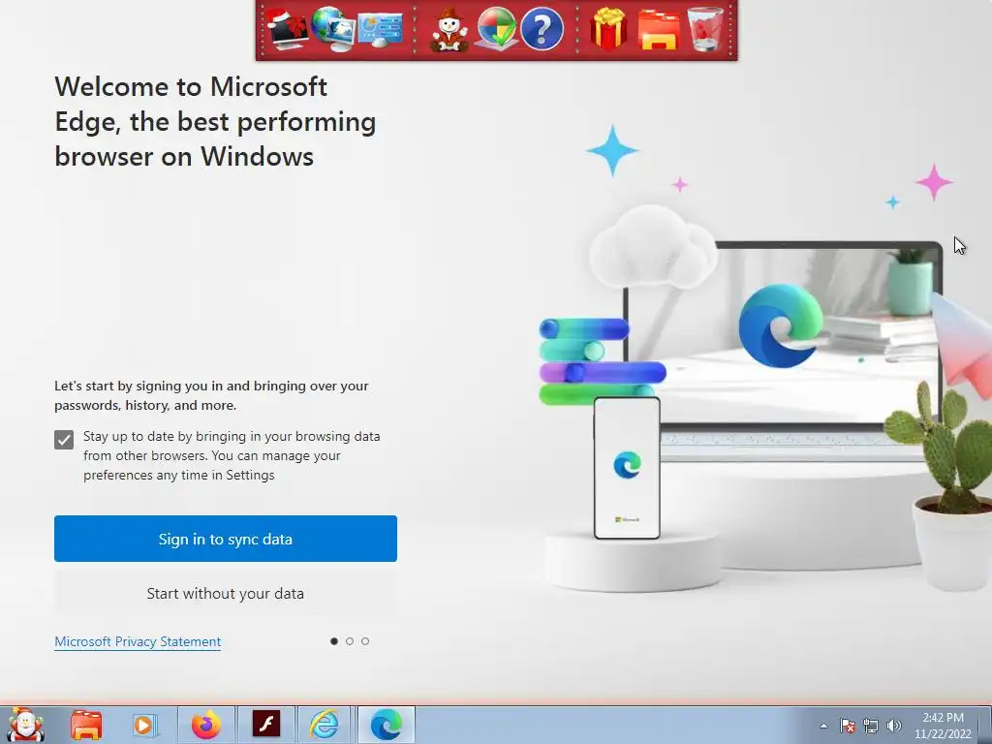Open the recycle bin icon in top dock
This screenshot has width=992, height=744.
point(705,29)
